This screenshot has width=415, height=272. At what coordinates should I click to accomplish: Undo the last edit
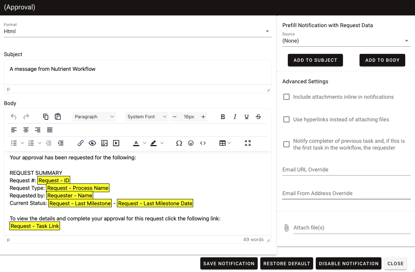(x=14, y=117)
